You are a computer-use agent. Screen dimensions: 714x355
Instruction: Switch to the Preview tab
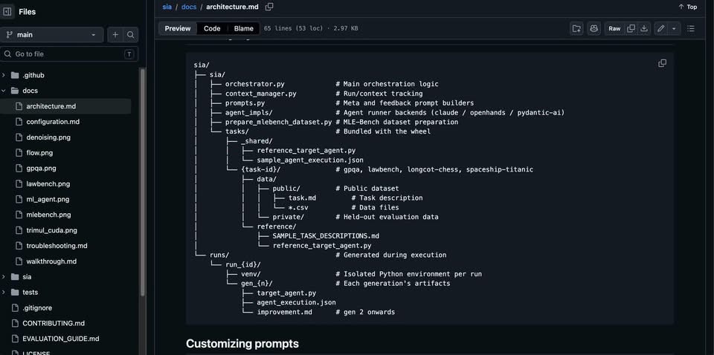coord(178,29)
